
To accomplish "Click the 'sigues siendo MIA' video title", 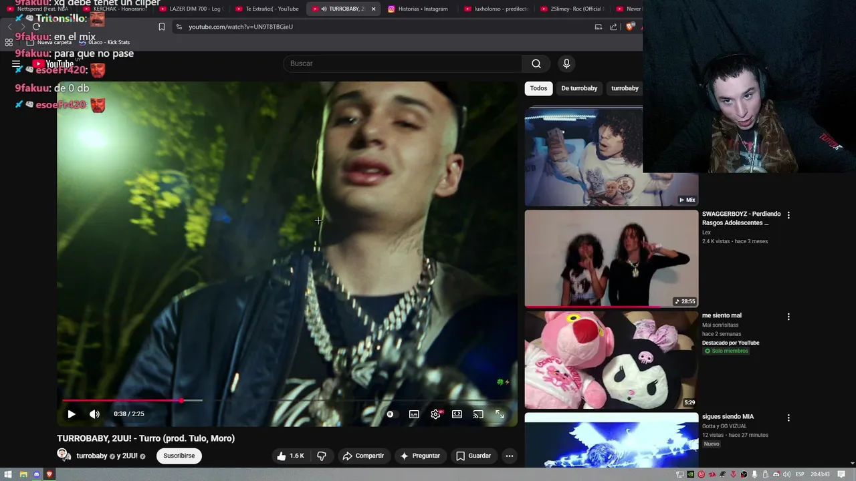I will coord(728,417).
